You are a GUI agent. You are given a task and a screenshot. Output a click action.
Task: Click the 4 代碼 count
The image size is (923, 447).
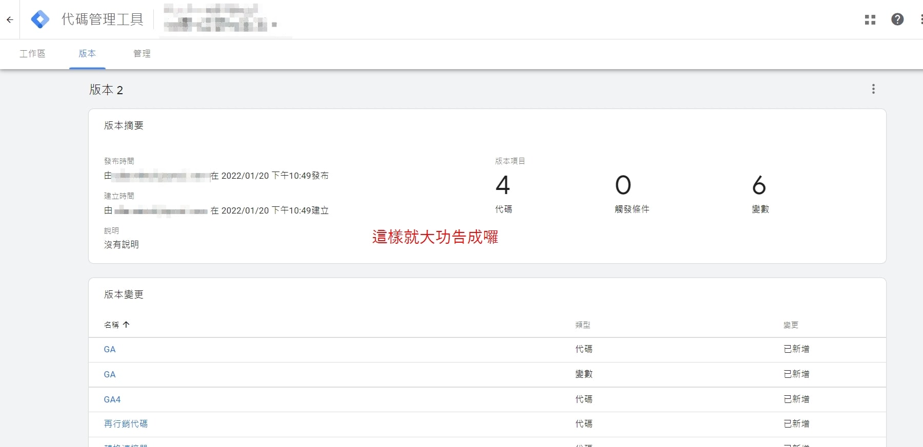(503, 194)
